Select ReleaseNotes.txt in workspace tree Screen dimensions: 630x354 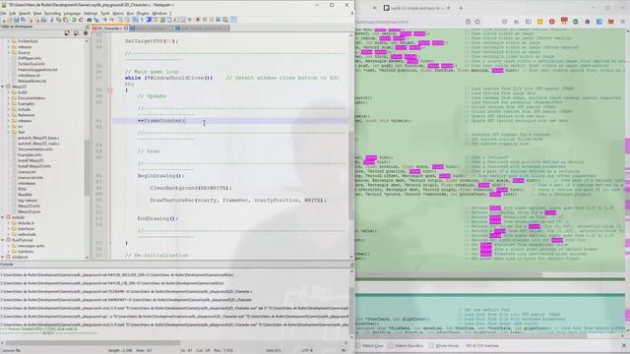32,81
